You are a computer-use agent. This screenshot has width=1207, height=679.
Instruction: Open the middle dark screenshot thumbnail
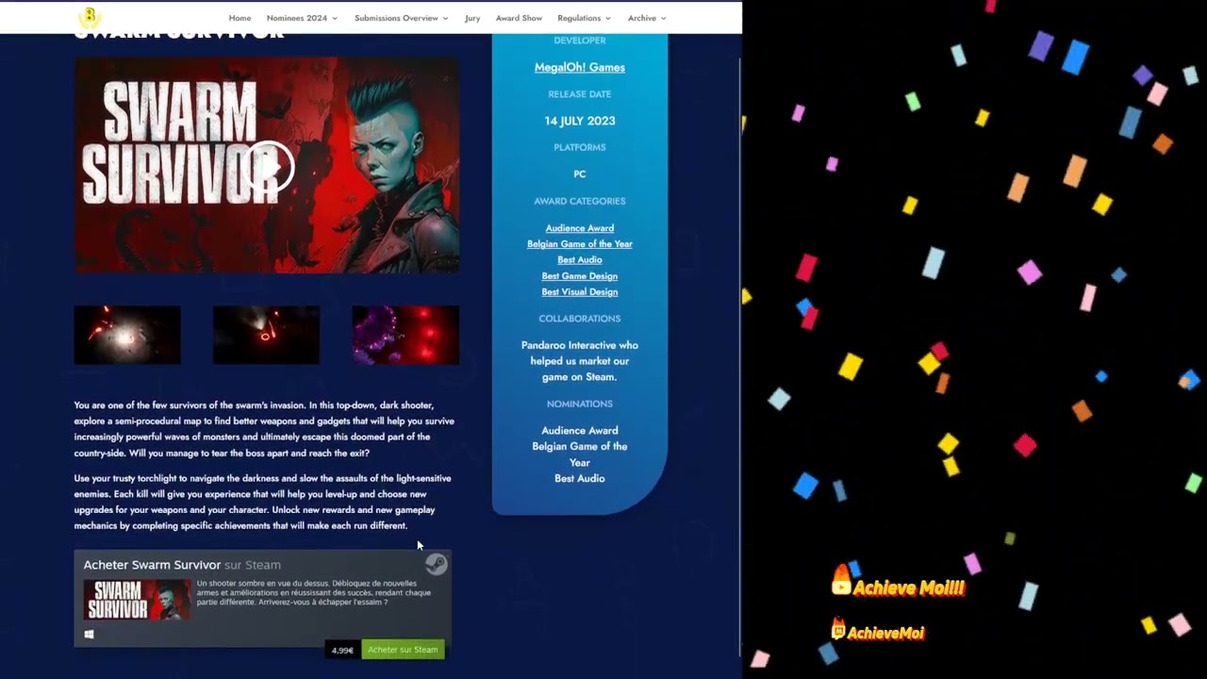click(266, 335)
